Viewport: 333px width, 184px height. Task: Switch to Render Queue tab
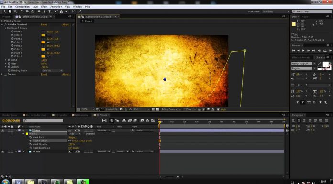coord(10,115)
